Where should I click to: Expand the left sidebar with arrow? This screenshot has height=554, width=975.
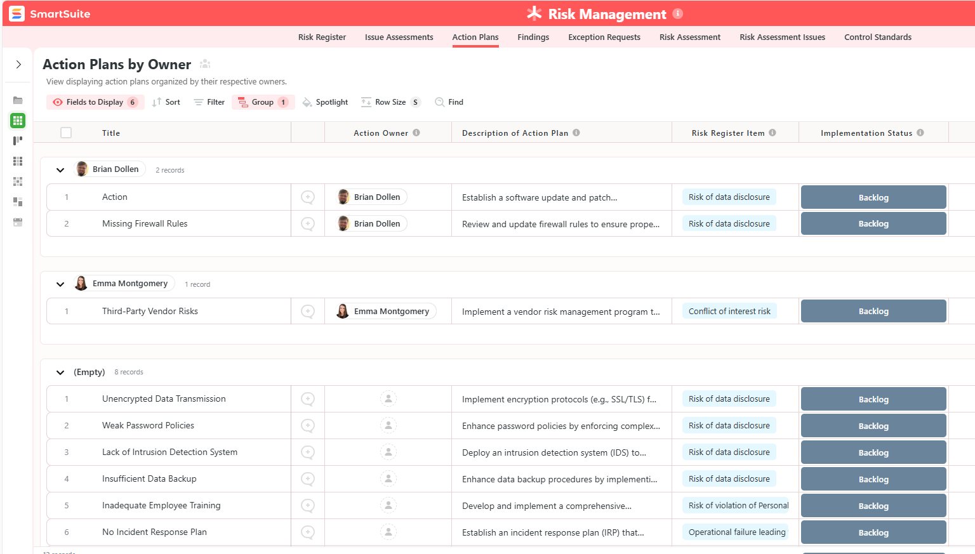[18, 64]
